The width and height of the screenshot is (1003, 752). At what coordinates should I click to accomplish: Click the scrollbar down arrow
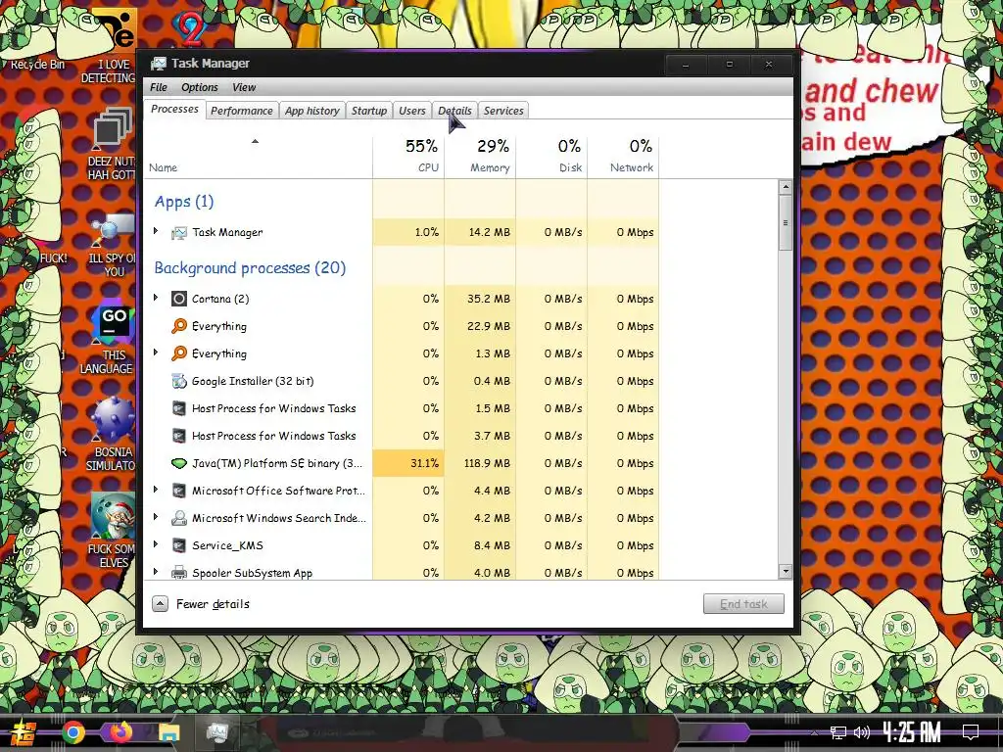click(x=785, y=572)
